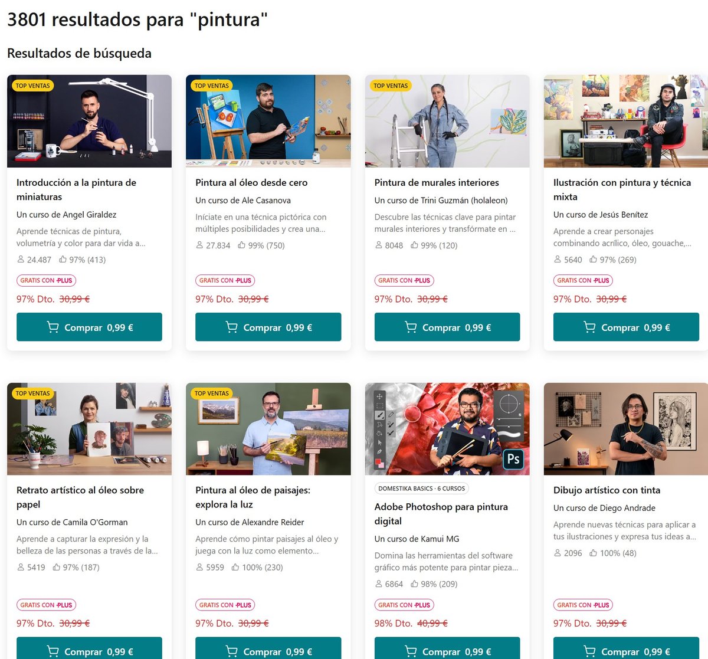Click Domestika Basics 6 cursos badge

click(x=422, y=488)
